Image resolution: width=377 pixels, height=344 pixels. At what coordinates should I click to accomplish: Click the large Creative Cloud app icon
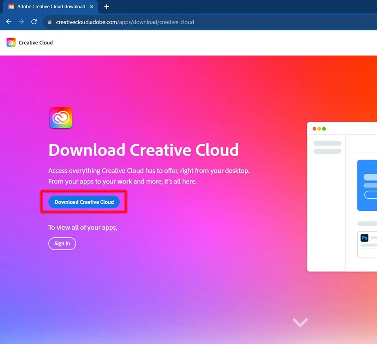point(61,118)
